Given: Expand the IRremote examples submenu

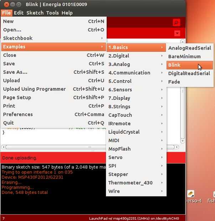Looking at the screenshot, I should [x=136, y=123].
